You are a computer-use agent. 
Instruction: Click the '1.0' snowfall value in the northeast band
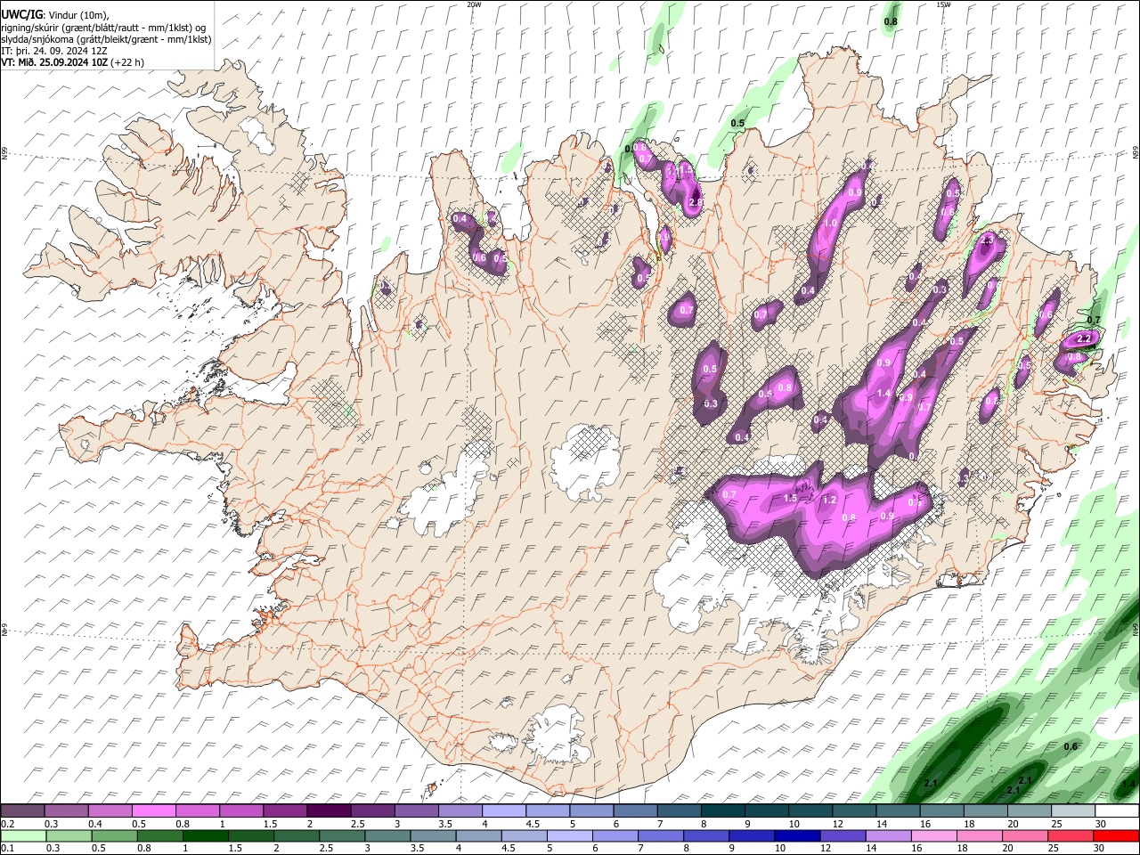[x=831, y=224]
